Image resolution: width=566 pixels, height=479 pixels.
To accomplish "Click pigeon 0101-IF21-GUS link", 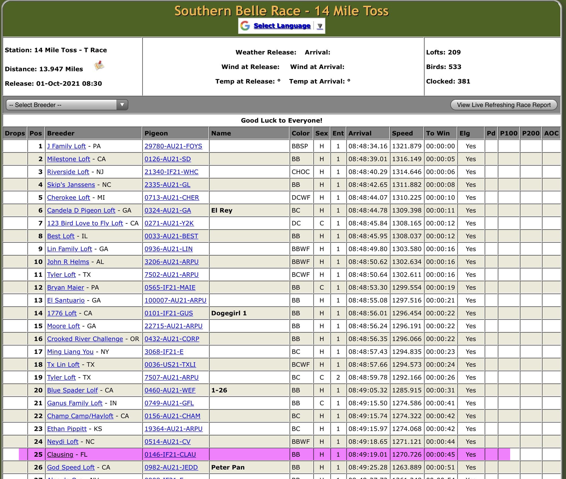I will (169, 313).
